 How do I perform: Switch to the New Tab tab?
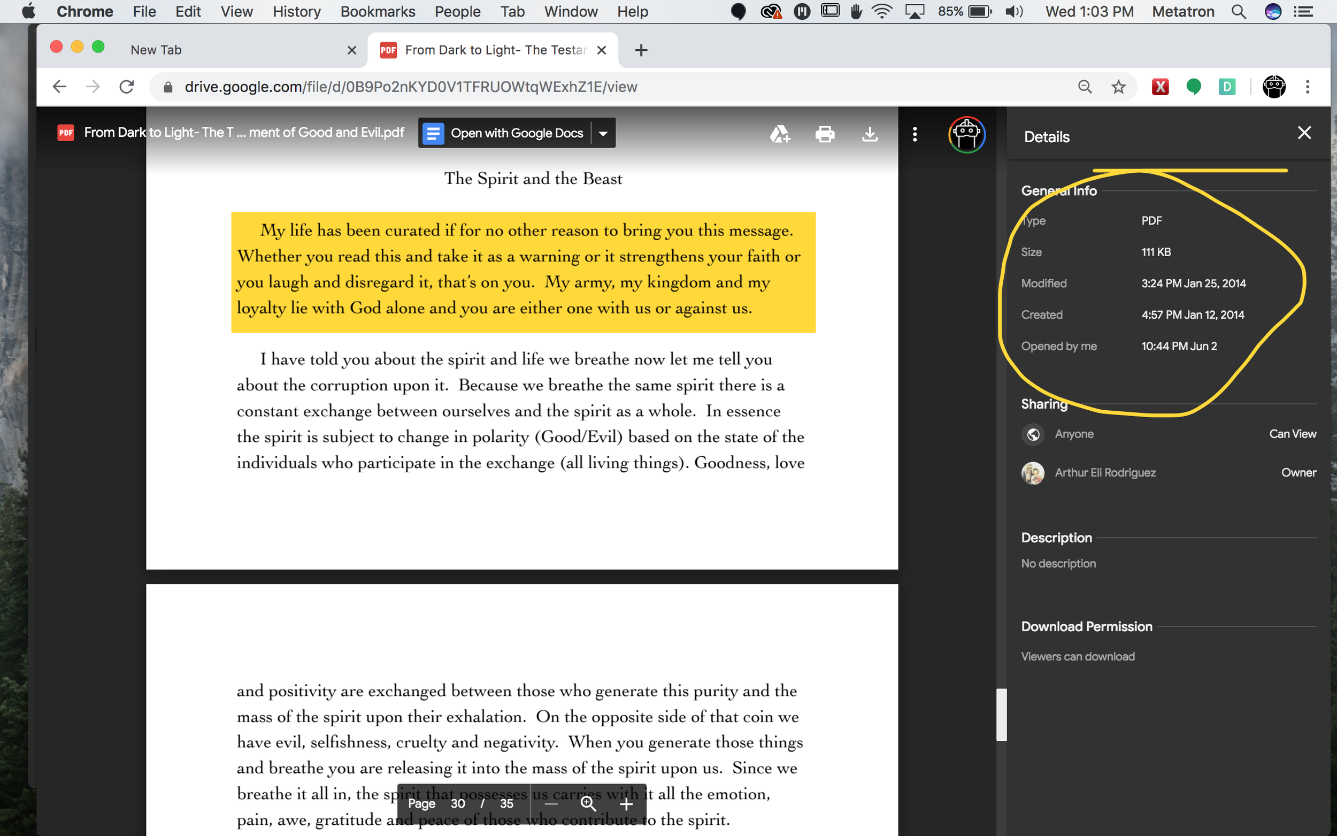156,50
